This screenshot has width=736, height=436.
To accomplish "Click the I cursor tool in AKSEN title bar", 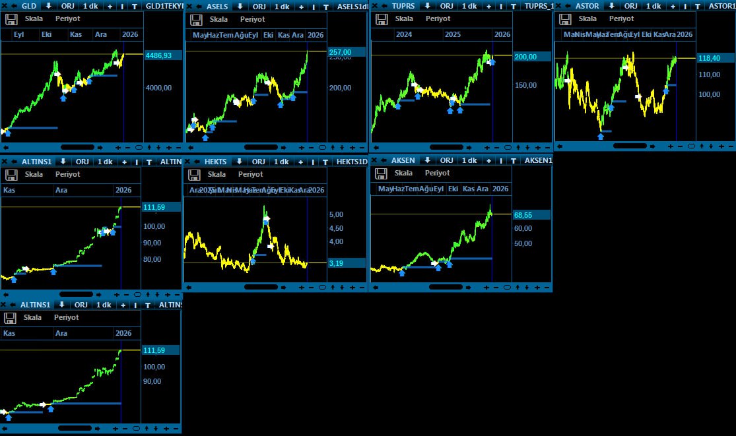I will 501,161.
